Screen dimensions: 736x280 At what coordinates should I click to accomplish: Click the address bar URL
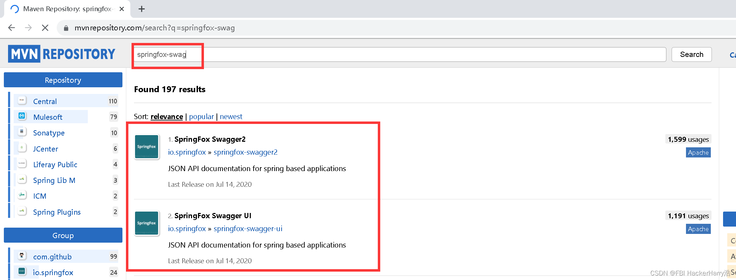[x=155, y=28]
